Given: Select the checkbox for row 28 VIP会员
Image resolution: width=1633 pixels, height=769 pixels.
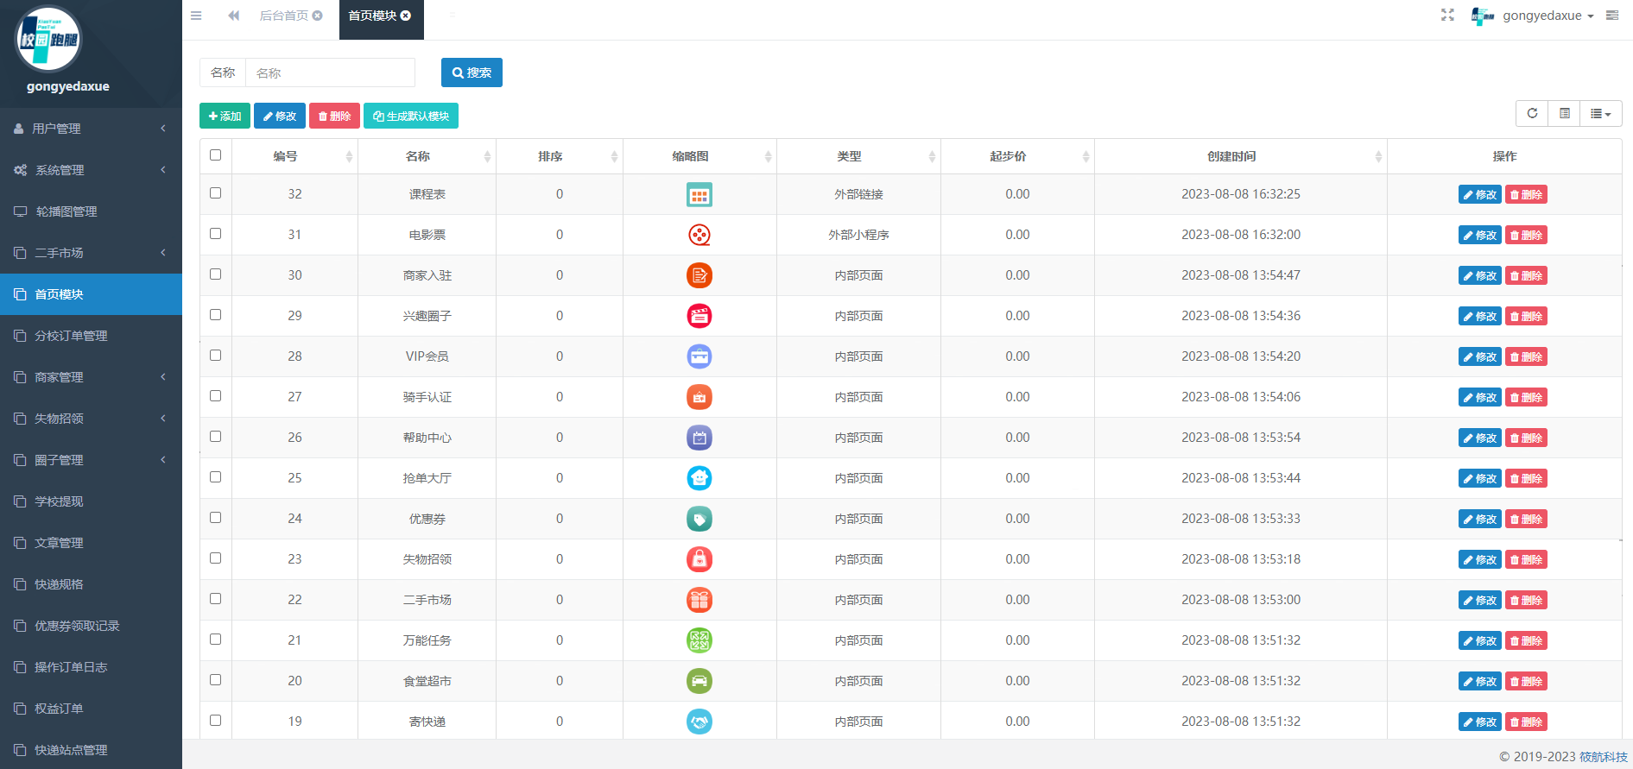Looking at the screenshot, I should [215, 356].
